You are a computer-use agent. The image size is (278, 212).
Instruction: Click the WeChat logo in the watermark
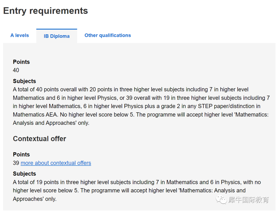pos(221,199)
